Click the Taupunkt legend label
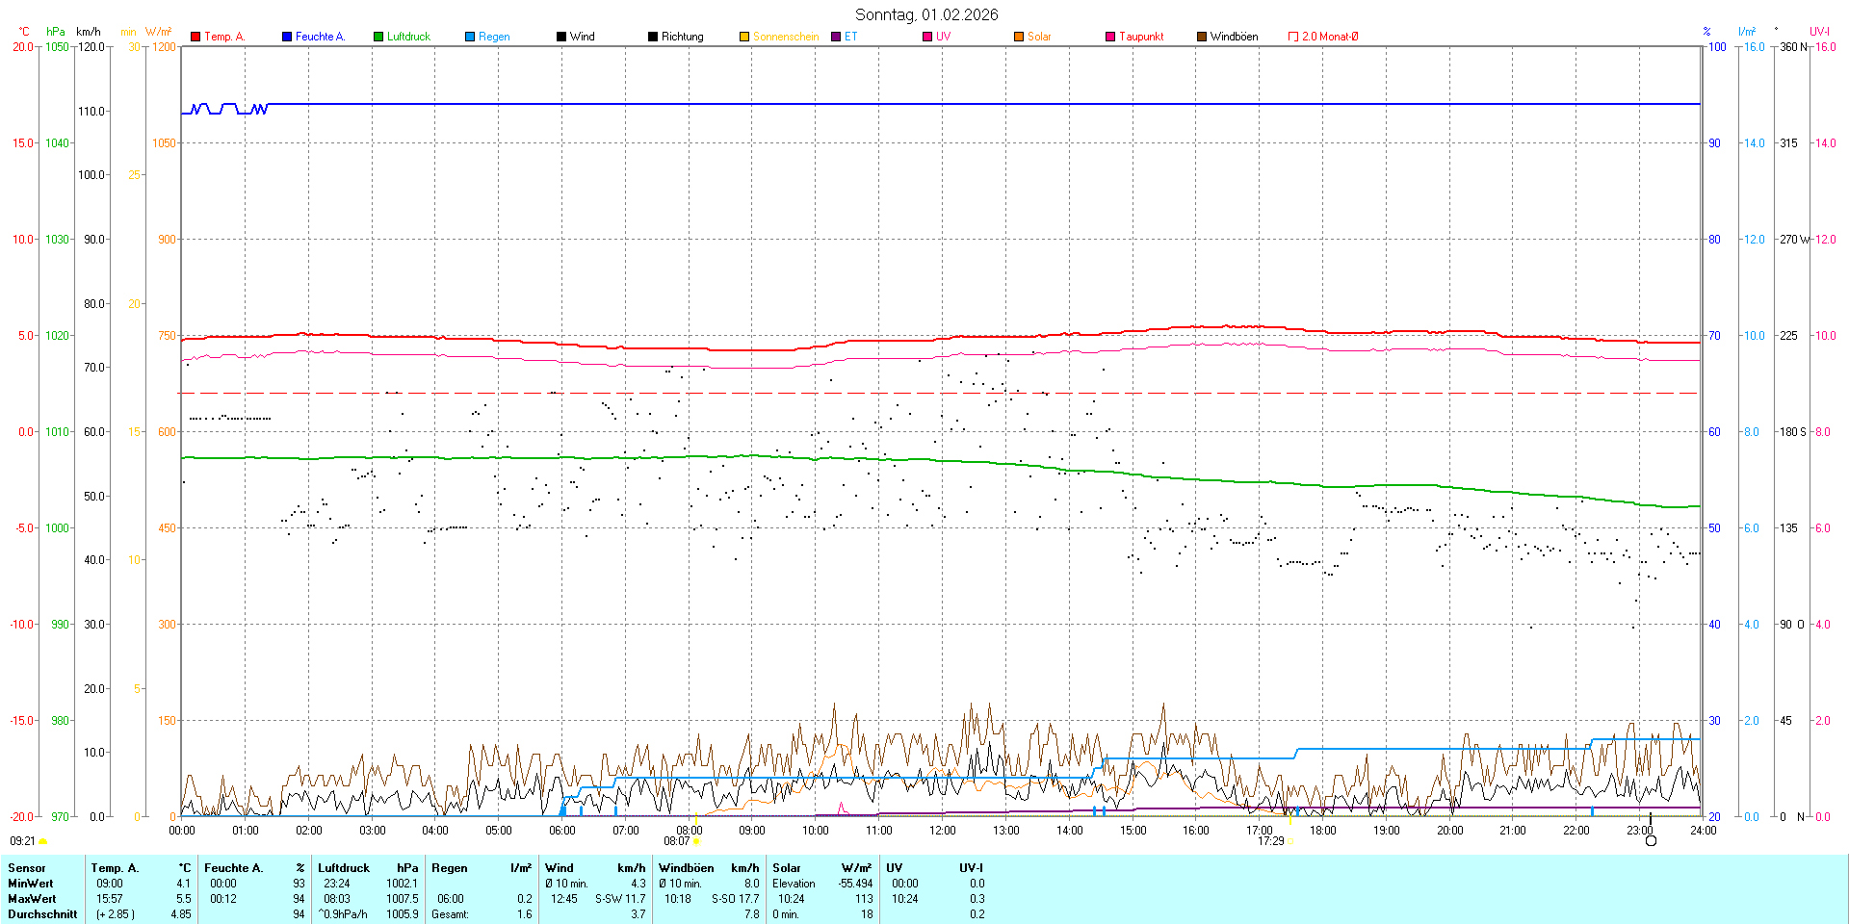This screenshot has width=1849, height=924. (1141, 37)
